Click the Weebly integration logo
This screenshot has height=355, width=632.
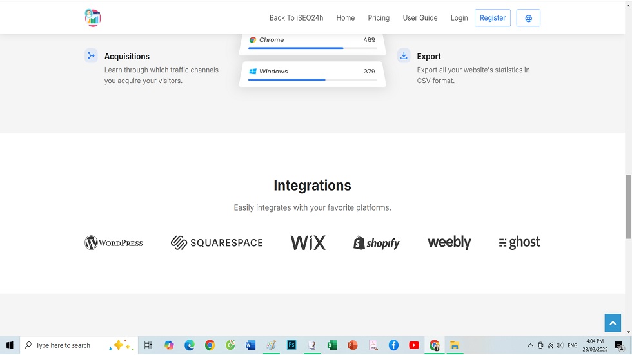[449, 242]
